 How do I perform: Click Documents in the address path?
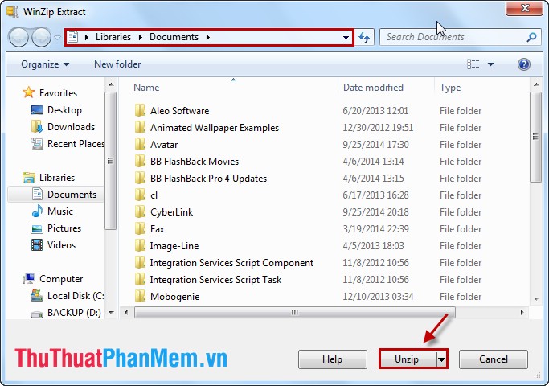point(174,37)
